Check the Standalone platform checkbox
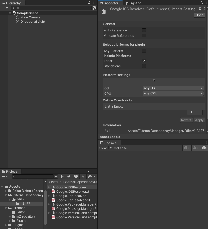 pyautogui.click(x=144, y=66)
